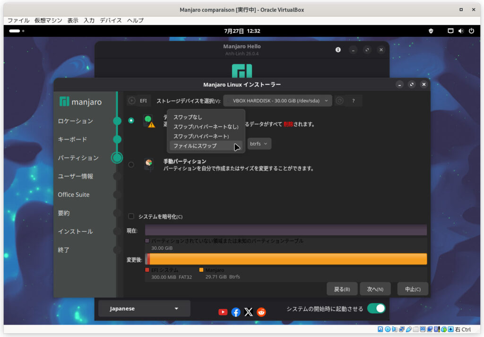Toggle システムの開始時に起動させる switch
This screenshot has height=337, width=484.
point(376,308)
